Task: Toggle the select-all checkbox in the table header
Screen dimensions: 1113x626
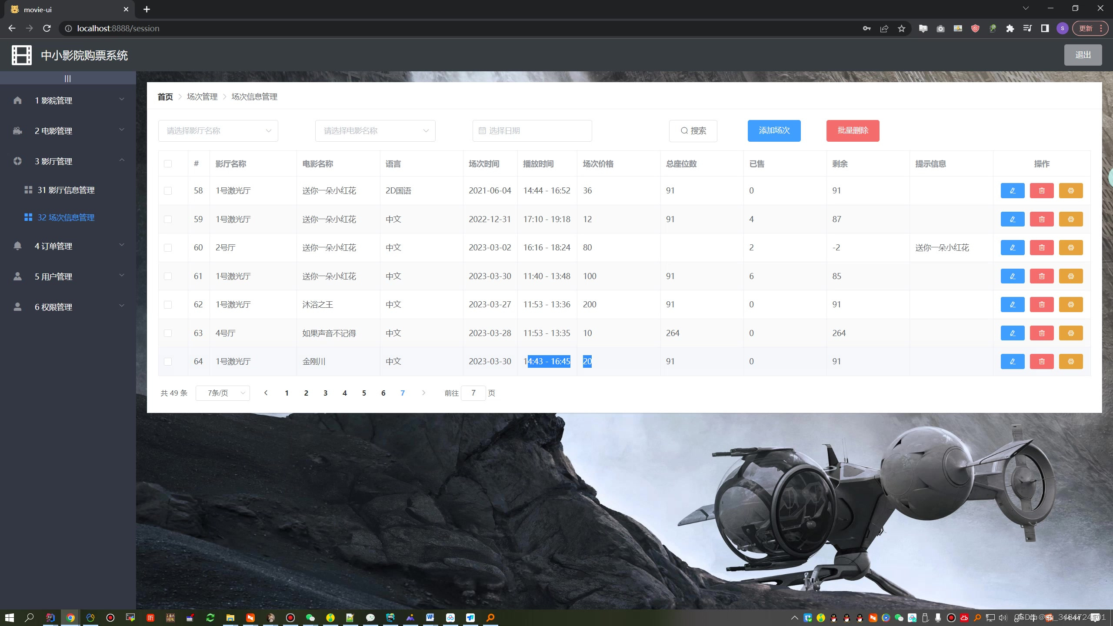Action: 168,164
